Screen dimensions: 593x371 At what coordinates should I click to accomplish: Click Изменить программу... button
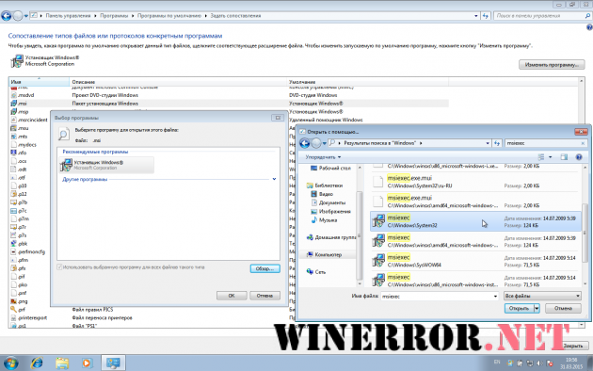(x=552, y=65)
